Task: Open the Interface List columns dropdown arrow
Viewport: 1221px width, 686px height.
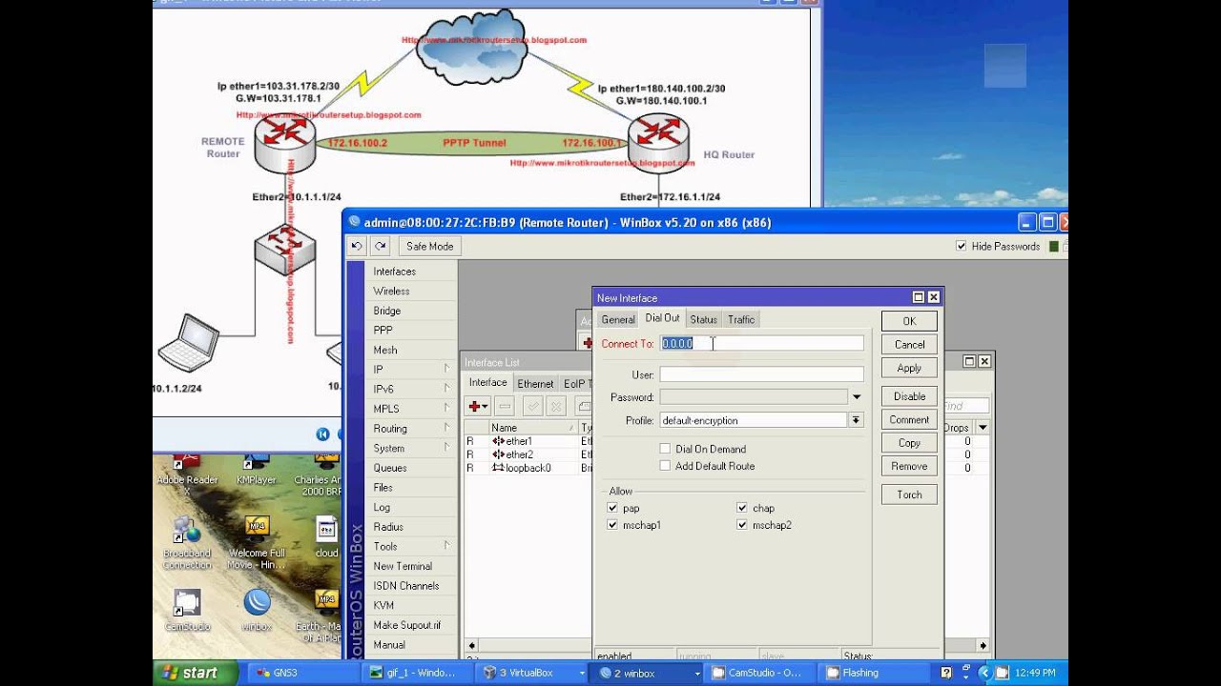Action: [x=983, y=428]
